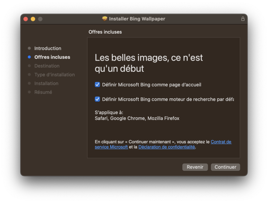Select the Offres incluses step

[x=52, y=57]
